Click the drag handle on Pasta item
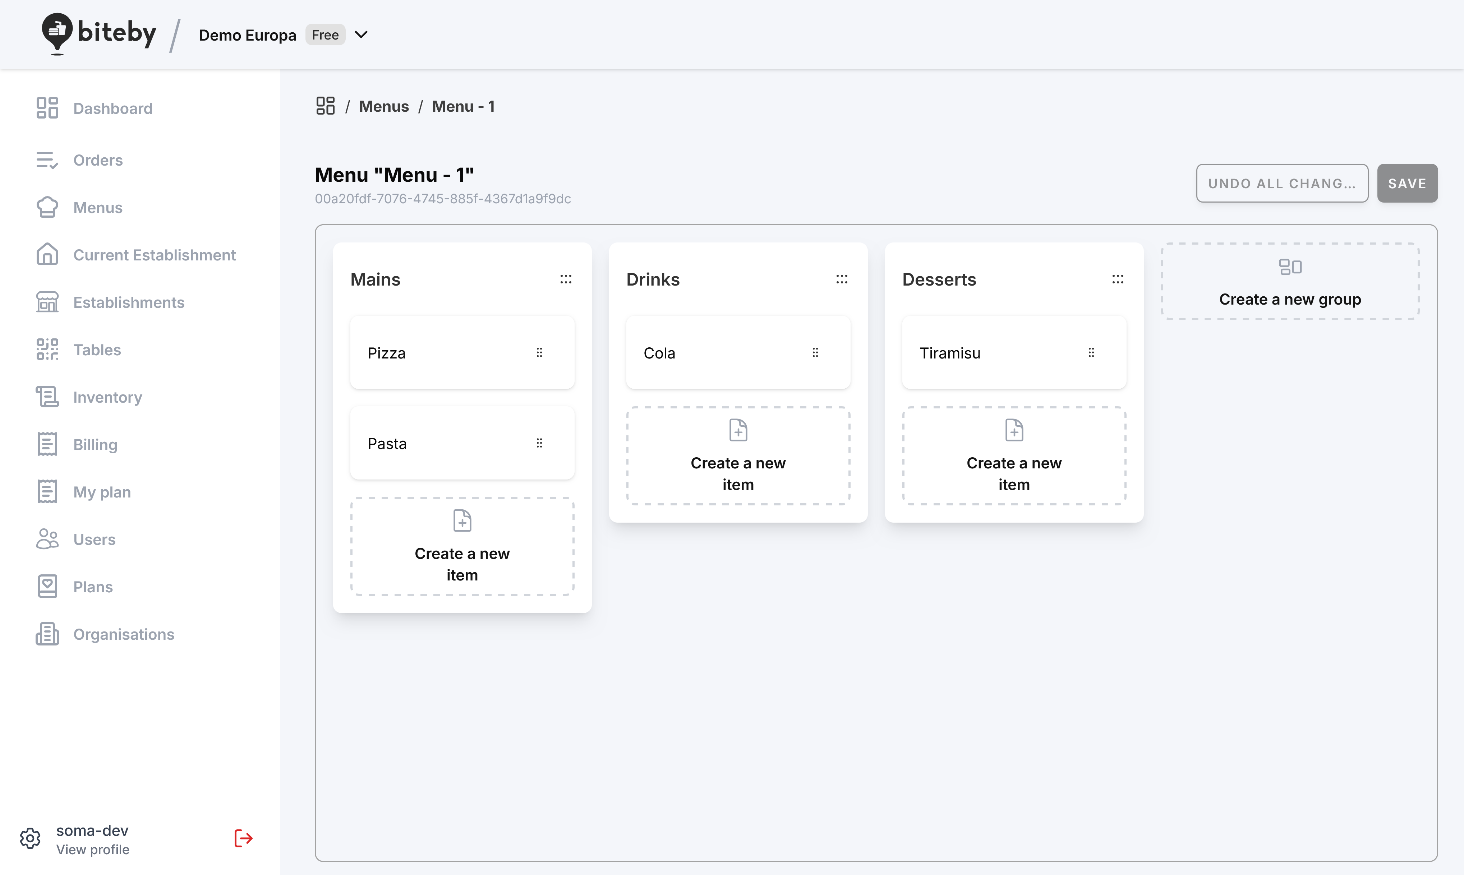Viewport: 1464px width, 875px height. pyautogui.click(x=539, y=443)
